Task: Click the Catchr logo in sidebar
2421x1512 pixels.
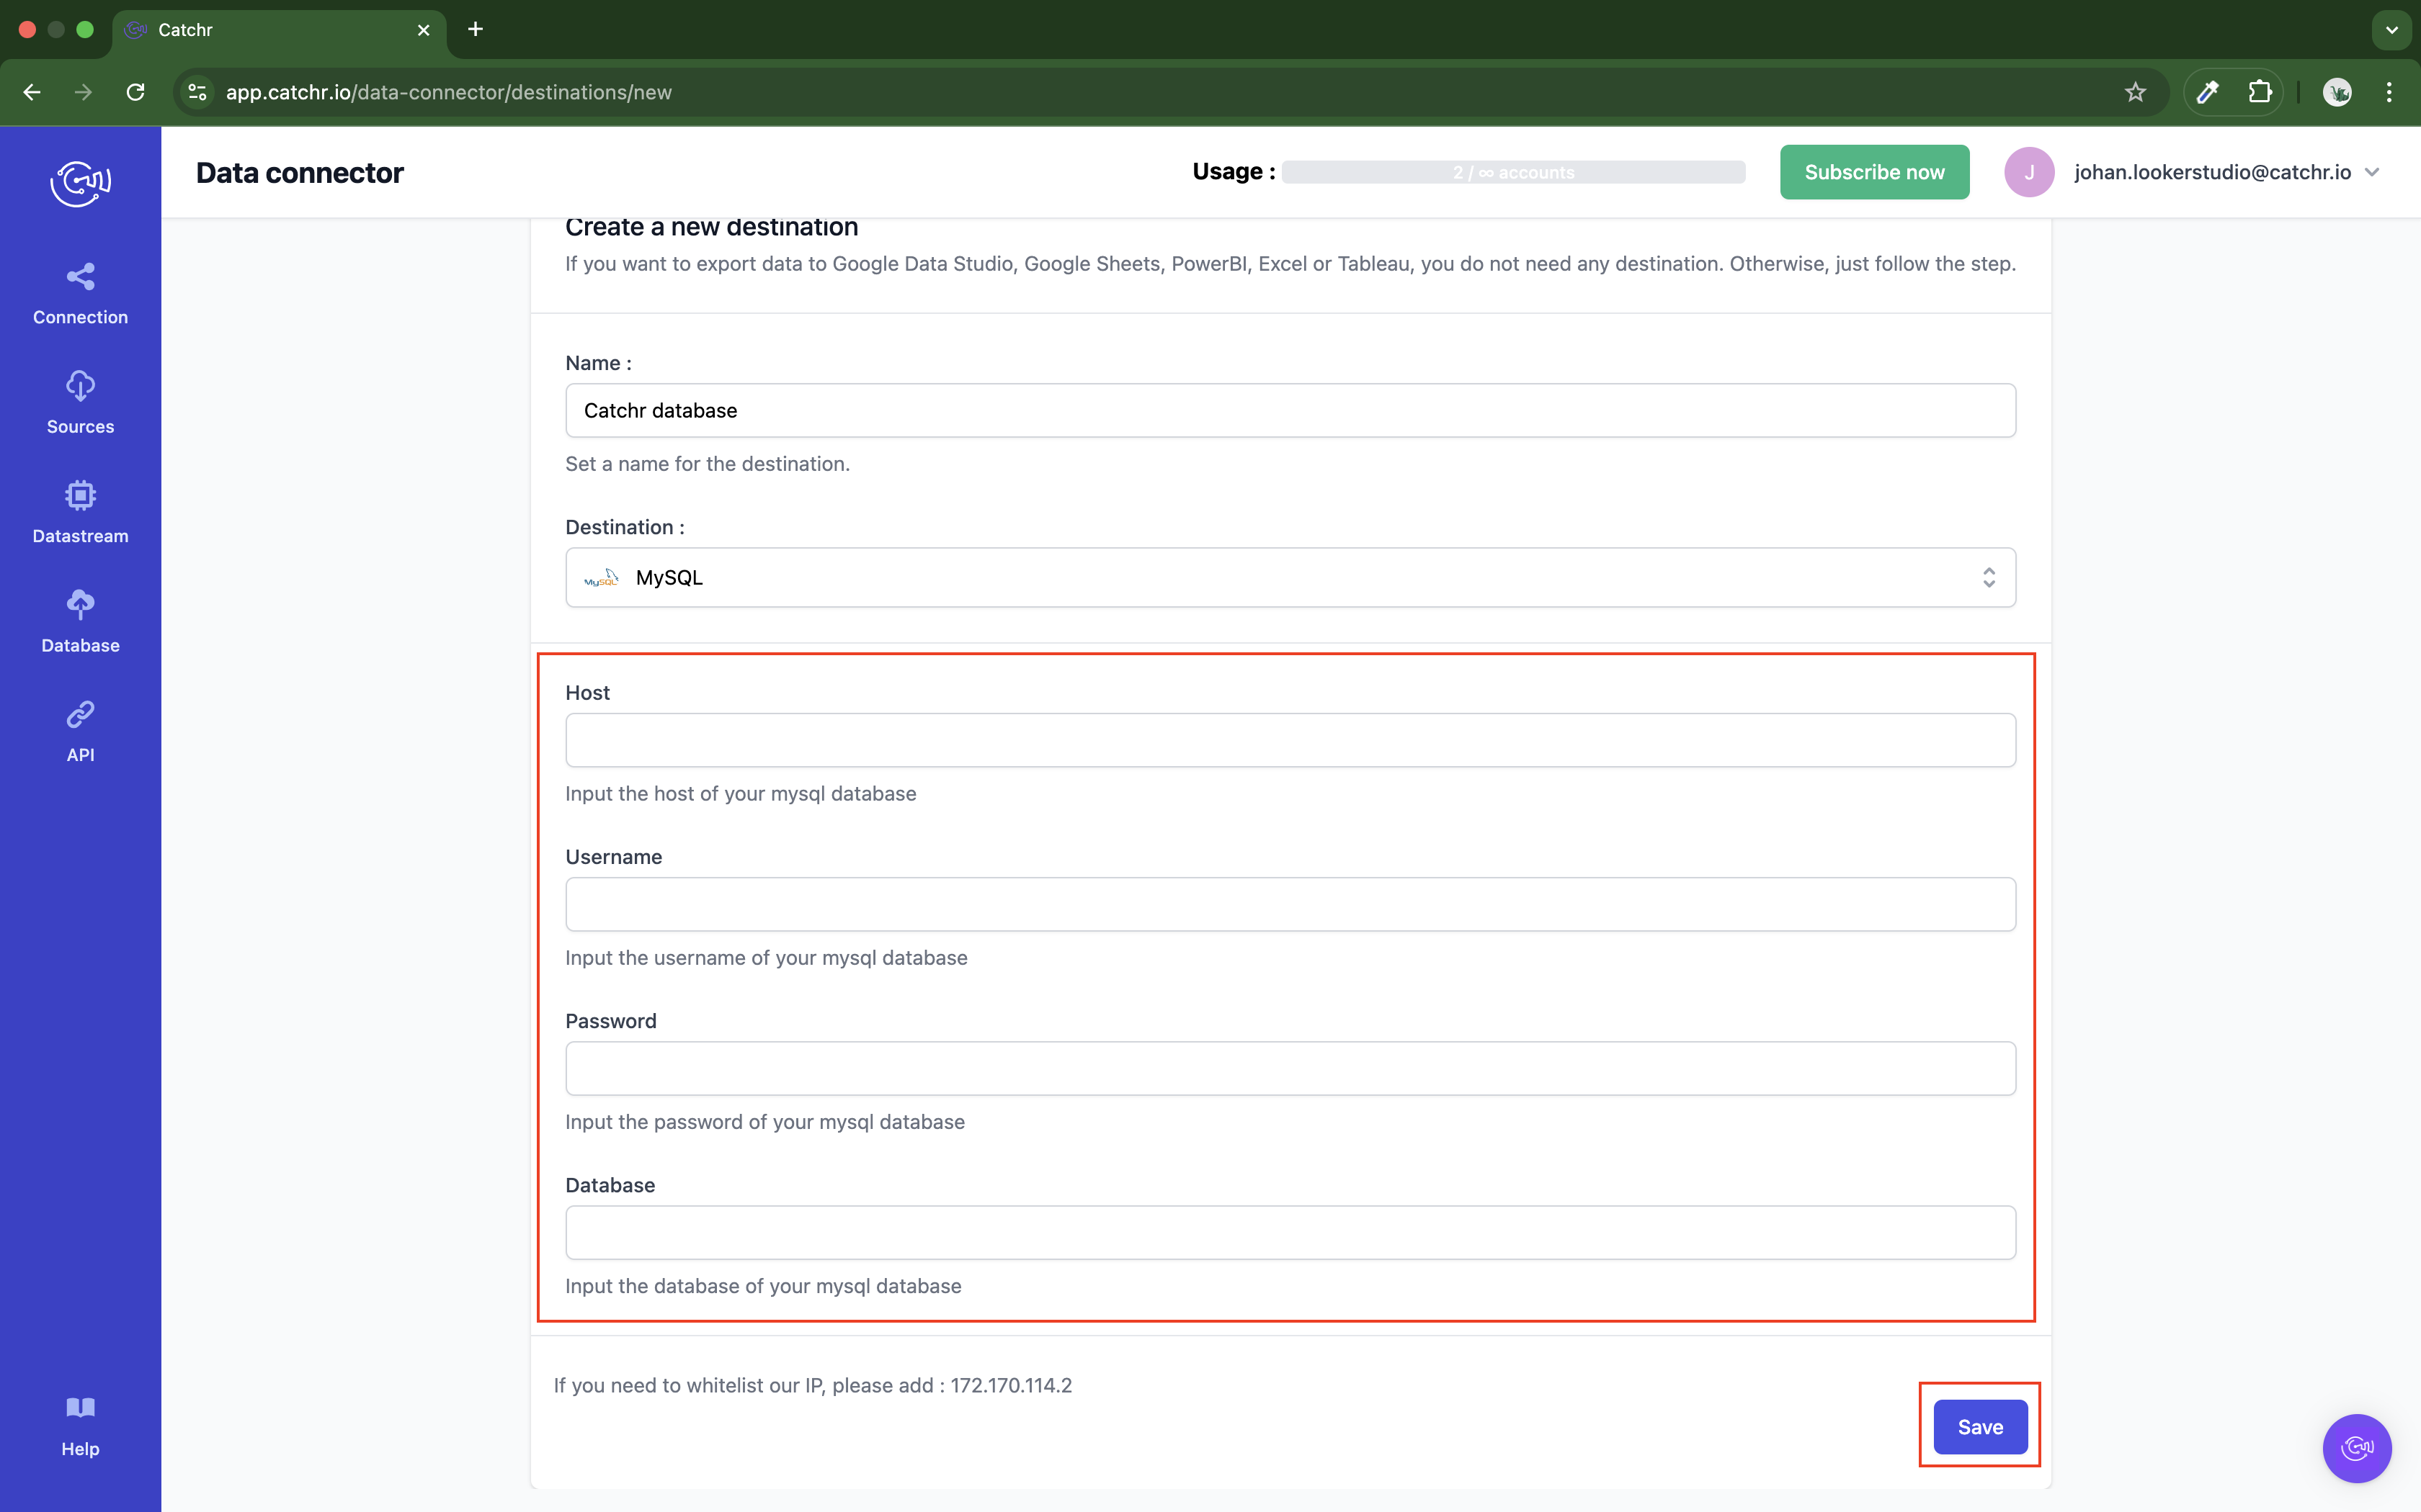Action: point(80,183)
